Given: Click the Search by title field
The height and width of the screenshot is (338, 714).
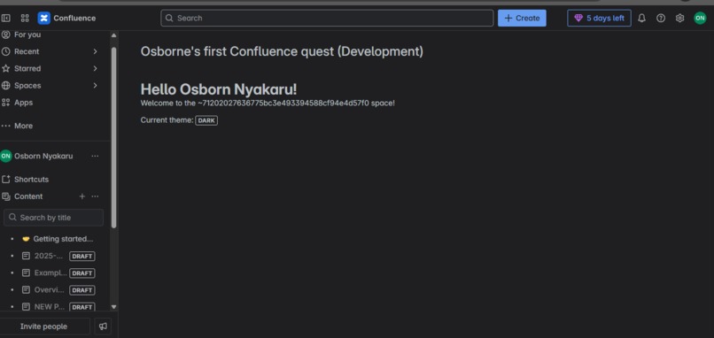Looking at the screenshot, I should tap(53, 218).
